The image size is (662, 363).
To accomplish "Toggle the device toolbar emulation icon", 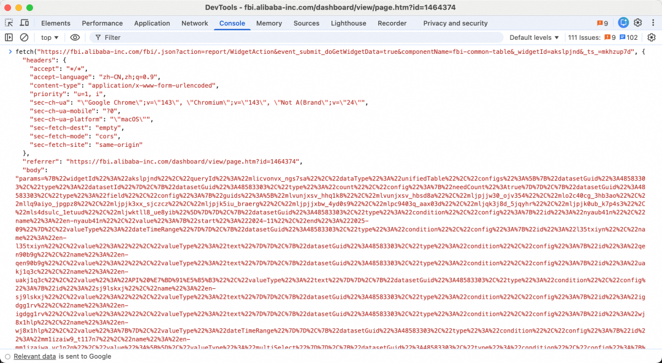I will click(26, 23).
